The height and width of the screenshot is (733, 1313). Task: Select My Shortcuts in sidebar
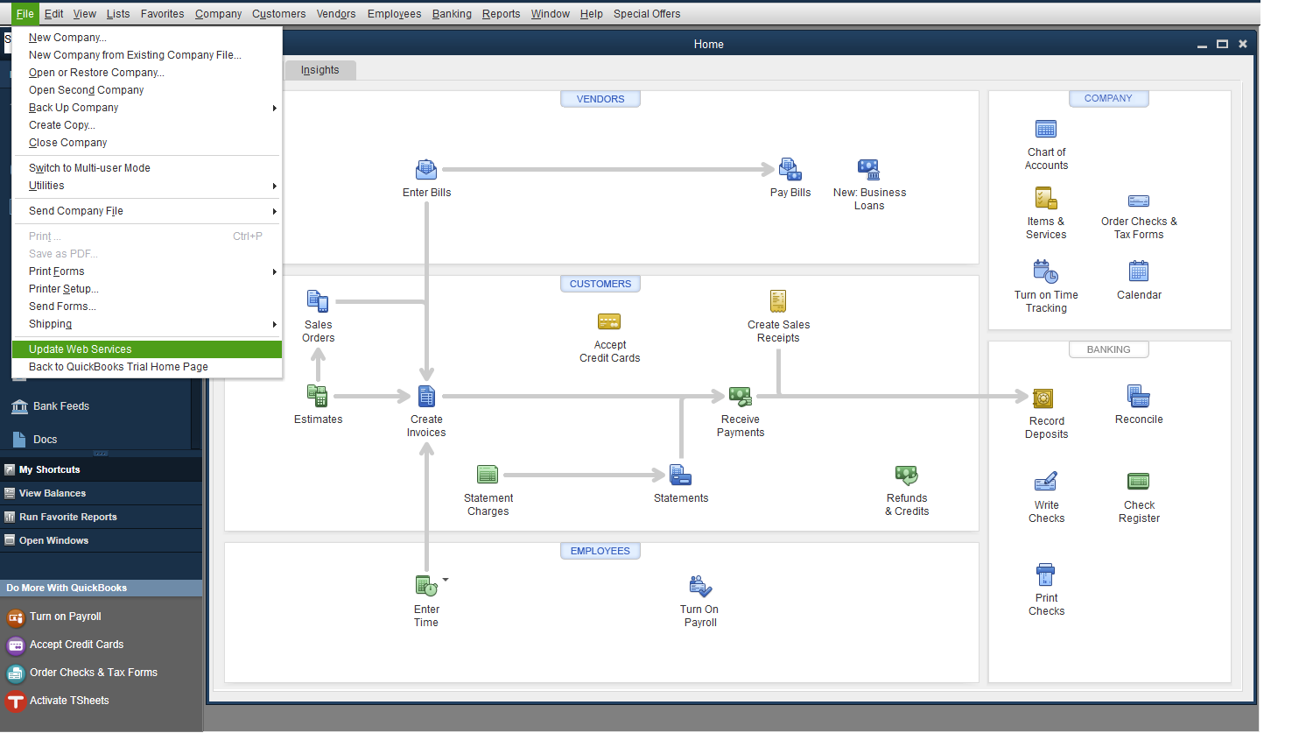click(x=101, y=469)
